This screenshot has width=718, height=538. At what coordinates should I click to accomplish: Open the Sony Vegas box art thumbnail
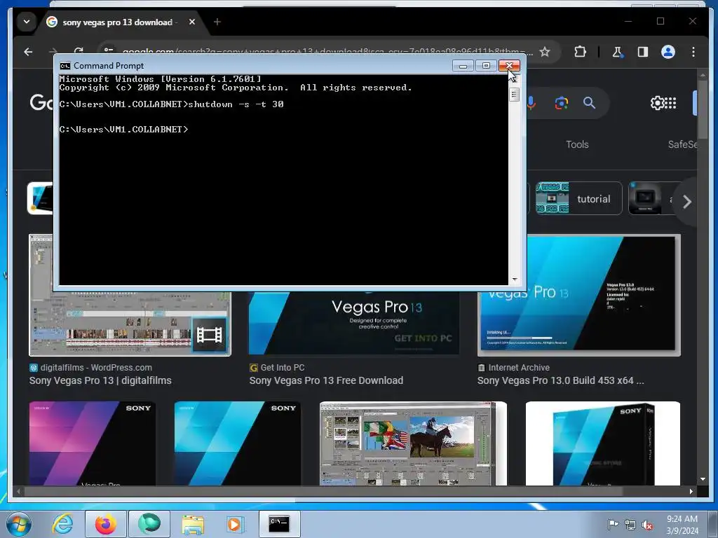coord(602,443)
